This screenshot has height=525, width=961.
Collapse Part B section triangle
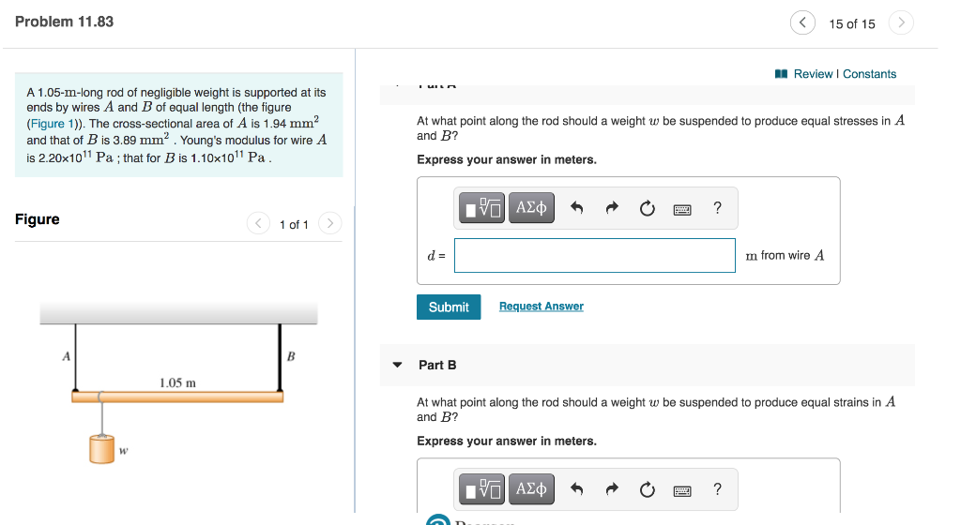(397, 365)
